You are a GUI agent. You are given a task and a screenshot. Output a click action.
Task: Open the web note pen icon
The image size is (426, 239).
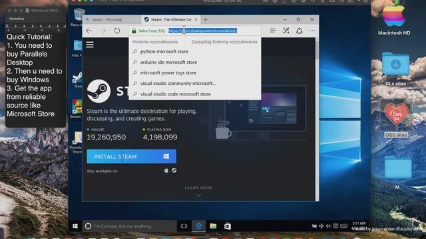tap(286, 31)
